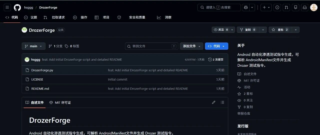Expand the Copilot dropdown arrow
Viewport: 320px width, 135px height.
pos(252,7)
